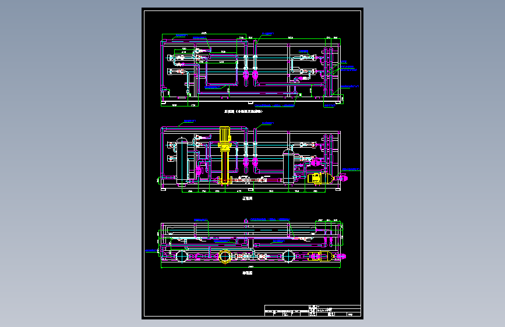The height and width of the screenshot is (327, 505).
Task: Select the tall left filter vessel in middle view
Action: point(182,161)
